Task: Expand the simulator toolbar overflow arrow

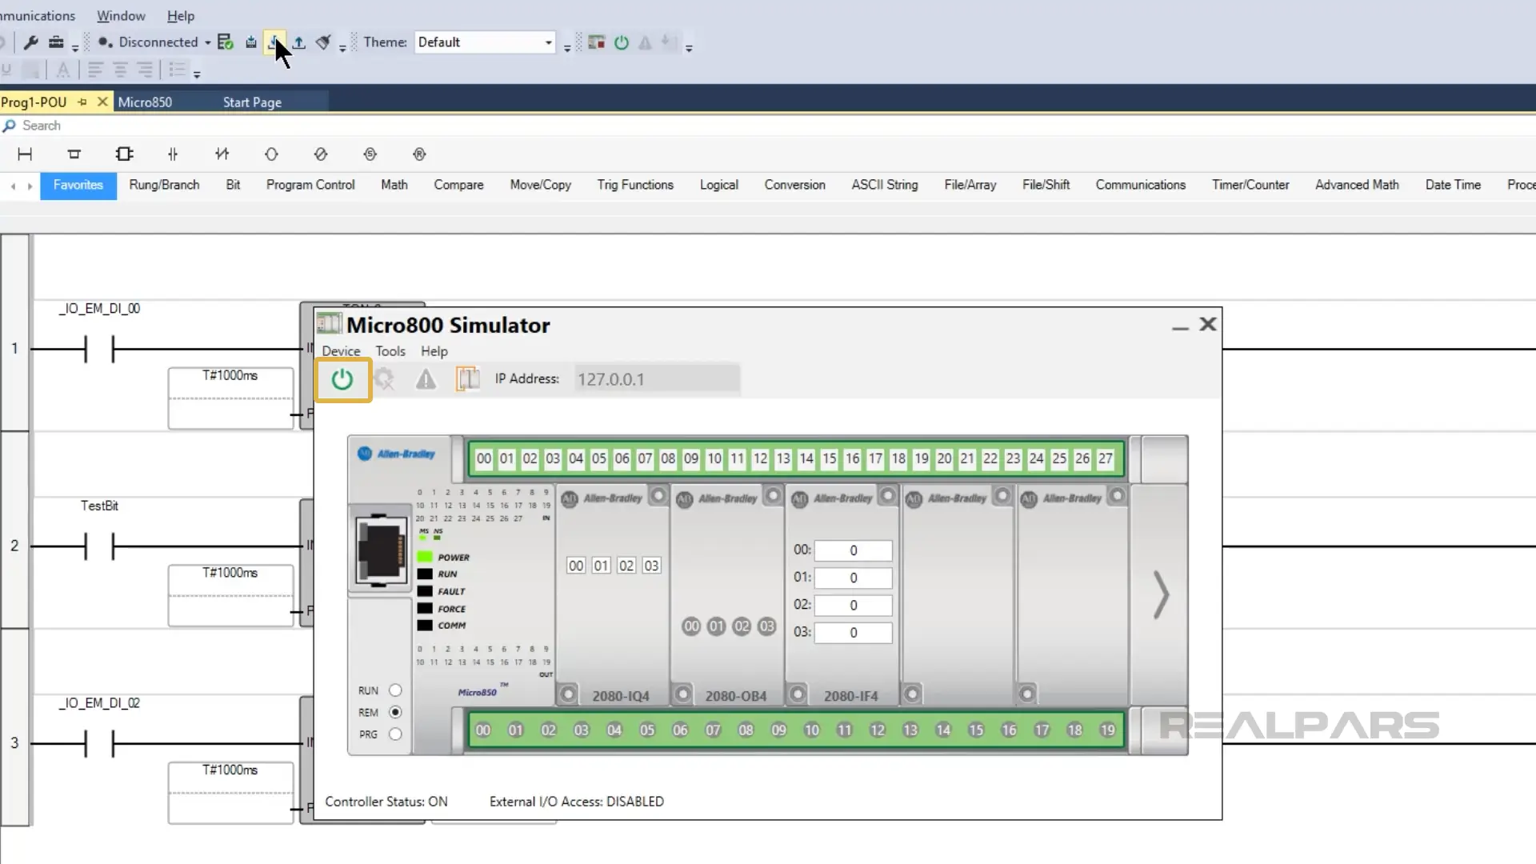Action: coord(689,48)
